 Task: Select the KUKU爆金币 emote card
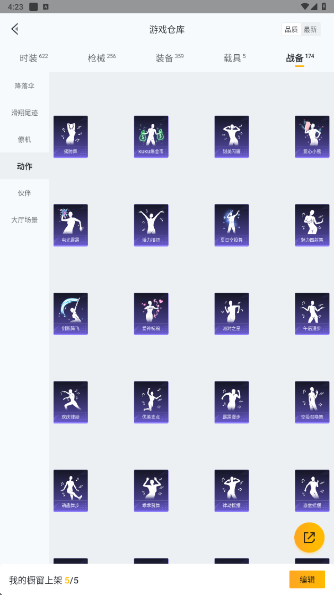(151, 137)
